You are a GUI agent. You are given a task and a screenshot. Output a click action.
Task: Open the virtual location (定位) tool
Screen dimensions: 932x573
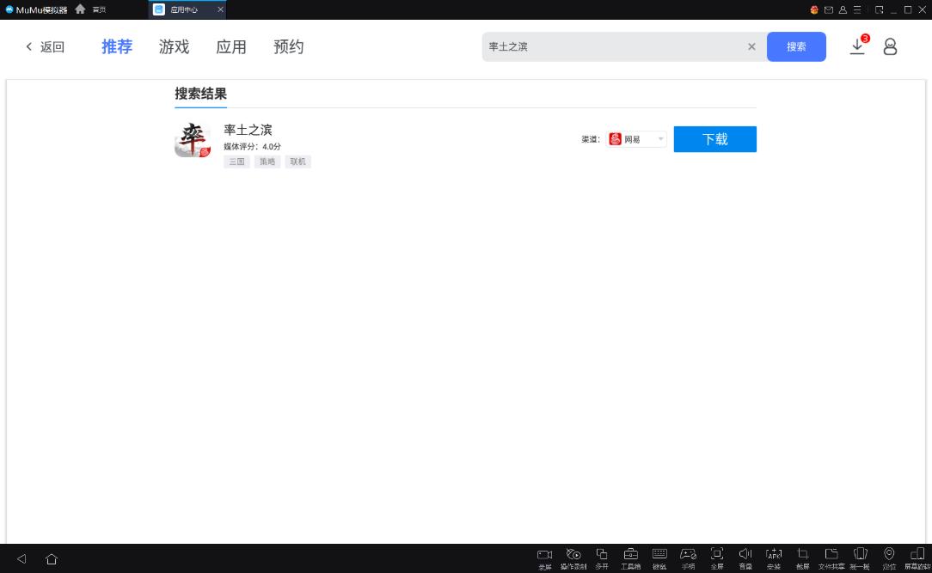pos(888,556)
